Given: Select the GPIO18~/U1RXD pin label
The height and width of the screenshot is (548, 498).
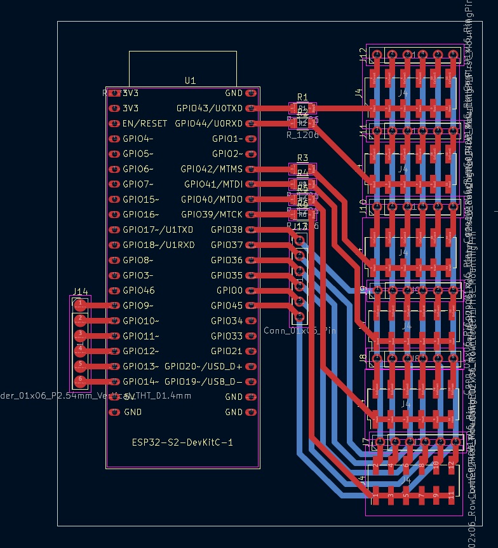Looking at the screenshot, I should [x=159, y=245].
